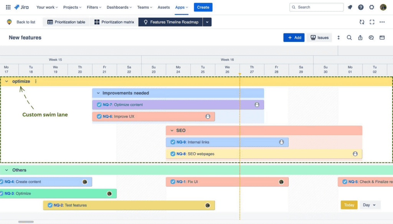Viewport: 393px width, 224px height.
Task: Click the assignee avatar on NQ-6
Action: (208, 116)
